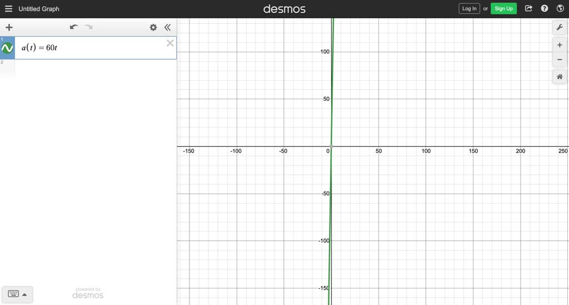The height and width of the screenshot is (305, 569).
Task: Open Graph Settings wrench menu
Action: tap(559, 27)
